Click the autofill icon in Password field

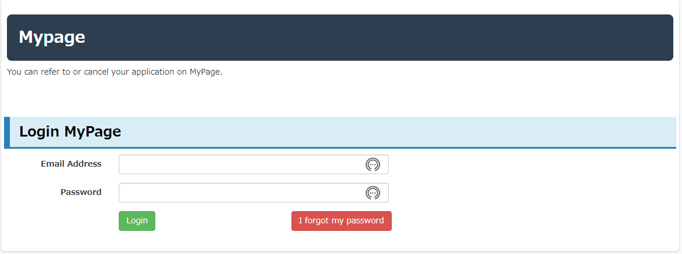click(373, 193)
